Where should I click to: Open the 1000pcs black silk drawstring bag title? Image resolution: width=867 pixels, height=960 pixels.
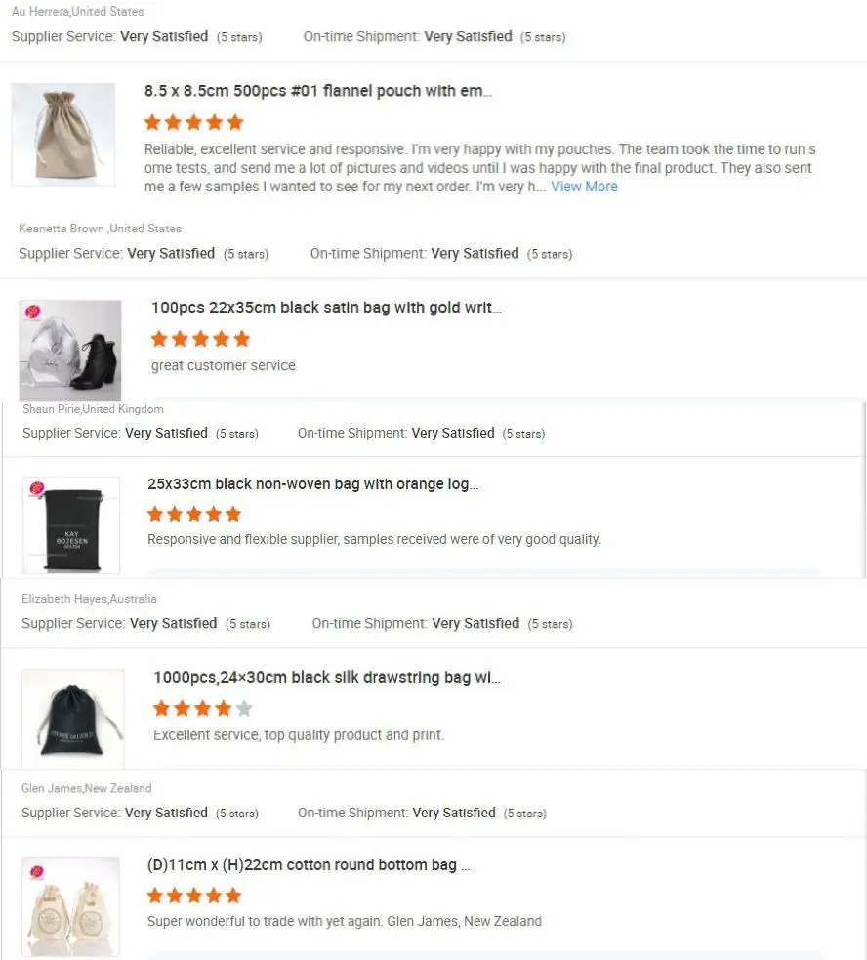[x=327, y=677]
